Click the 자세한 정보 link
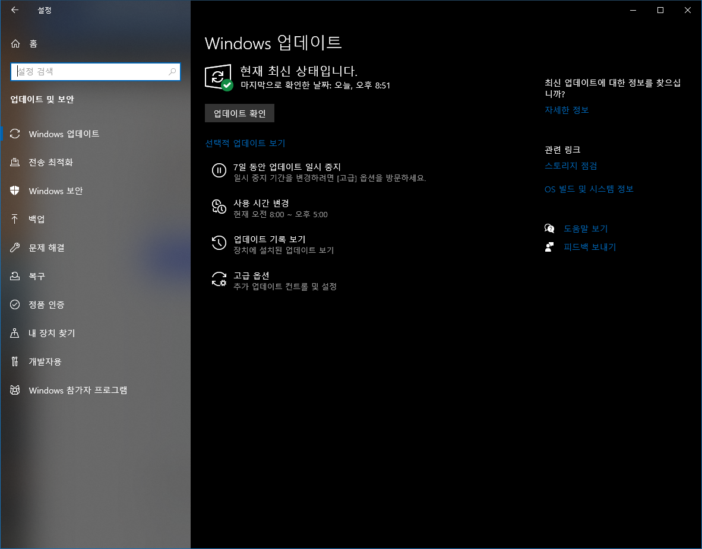702x549 pixels. tap(567, 110)
